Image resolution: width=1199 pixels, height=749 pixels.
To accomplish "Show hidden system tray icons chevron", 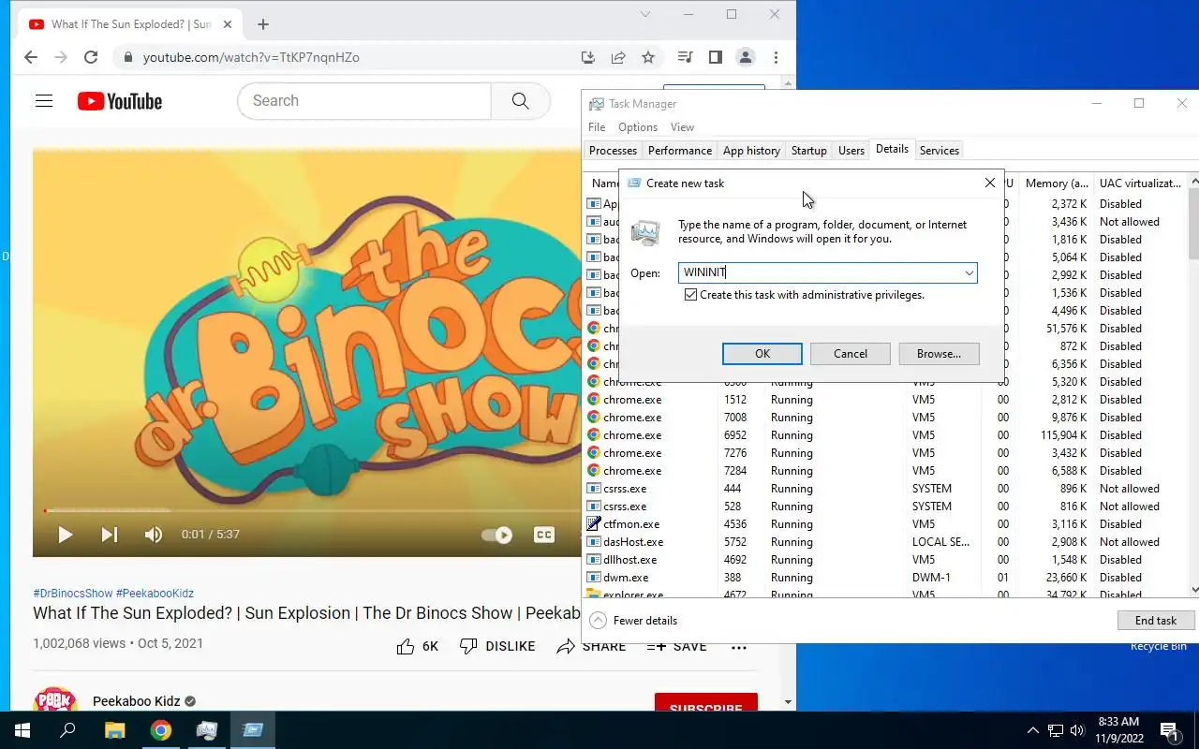I will point(1033,730).
